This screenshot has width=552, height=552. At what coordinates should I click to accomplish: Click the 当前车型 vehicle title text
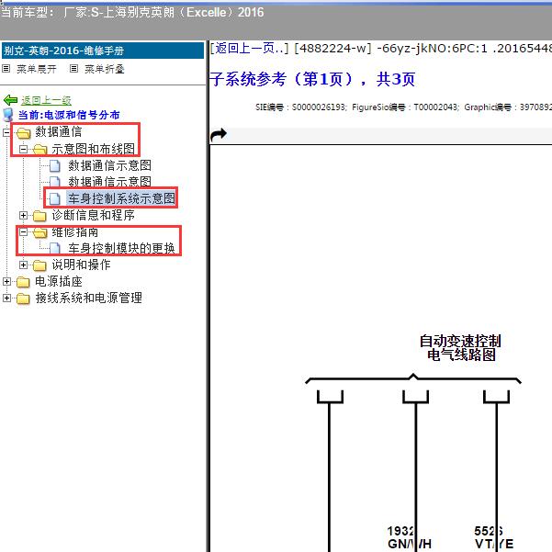tap(132, 13)
